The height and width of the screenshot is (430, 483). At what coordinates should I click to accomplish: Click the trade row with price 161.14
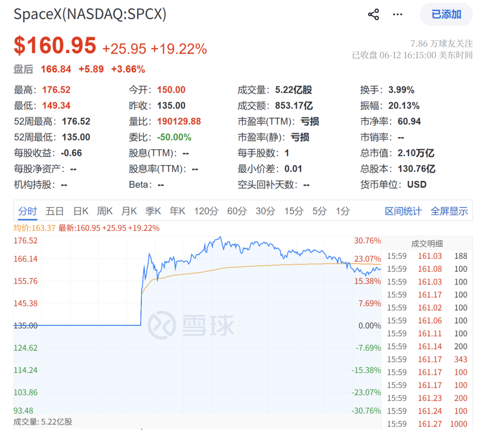427,347
